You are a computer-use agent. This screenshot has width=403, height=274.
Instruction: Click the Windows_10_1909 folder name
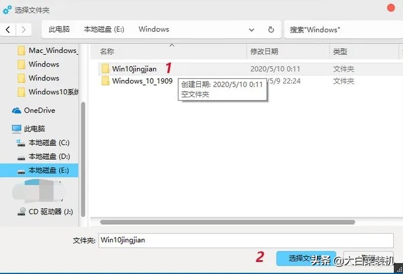tap(142, 81)
